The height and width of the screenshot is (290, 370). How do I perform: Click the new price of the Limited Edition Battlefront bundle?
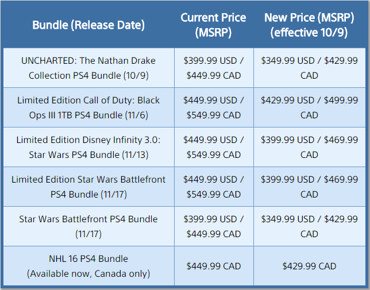pyautogui.click(x=309, y=187)
